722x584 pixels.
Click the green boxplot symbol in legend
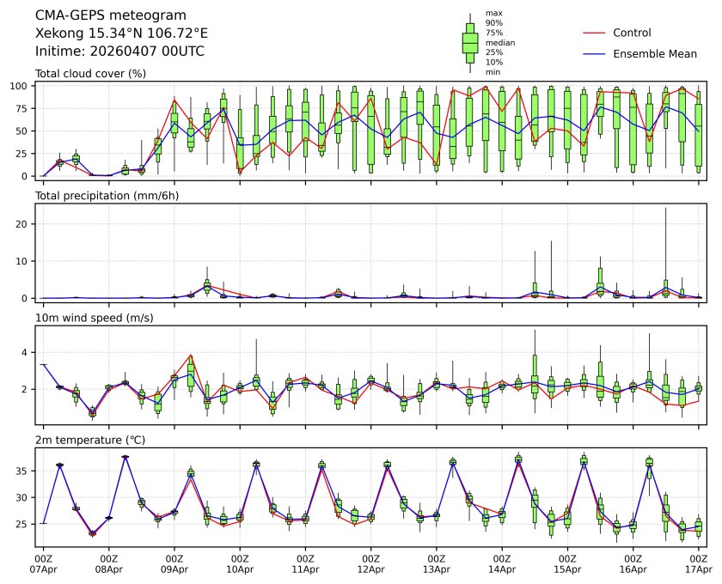470,43
